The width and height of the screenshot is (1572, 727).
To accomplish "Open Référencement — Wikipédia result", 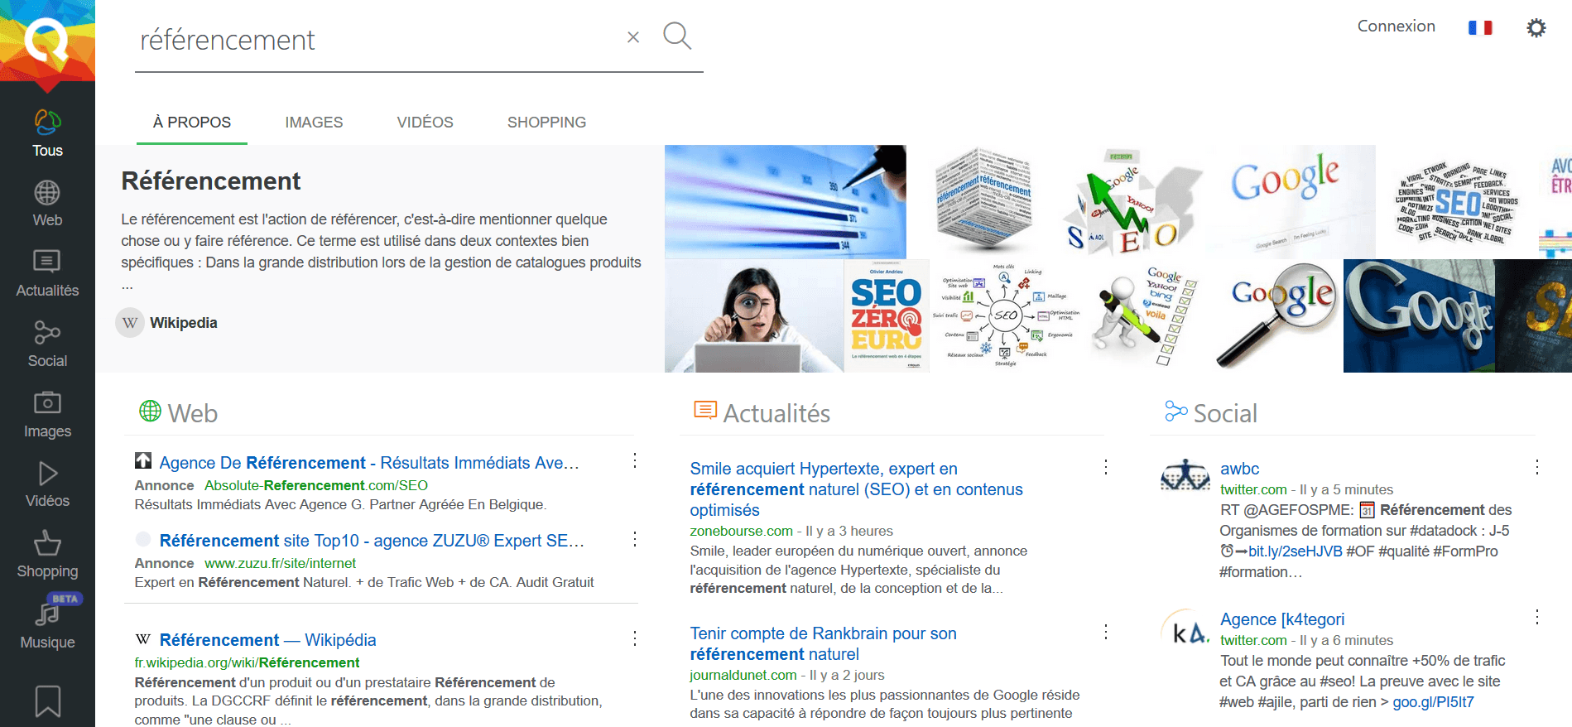I will [267, 640].
